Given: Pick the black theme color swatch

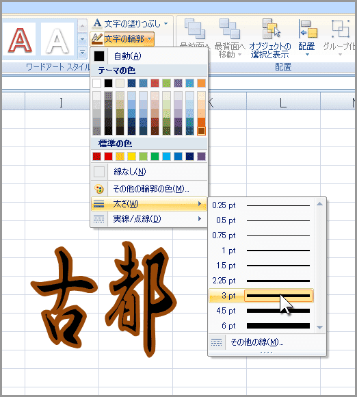Looking at the screenshot, I should pos(108,83).
